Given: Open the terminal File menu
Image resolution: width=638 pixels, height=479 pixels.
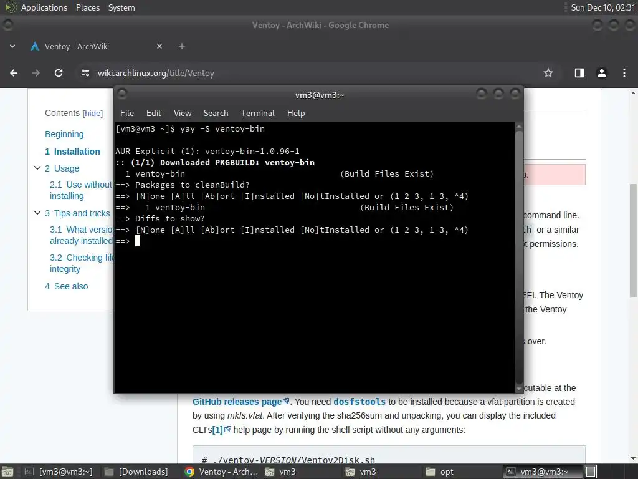Looking at the screenshot, I should tap(127, 113).
